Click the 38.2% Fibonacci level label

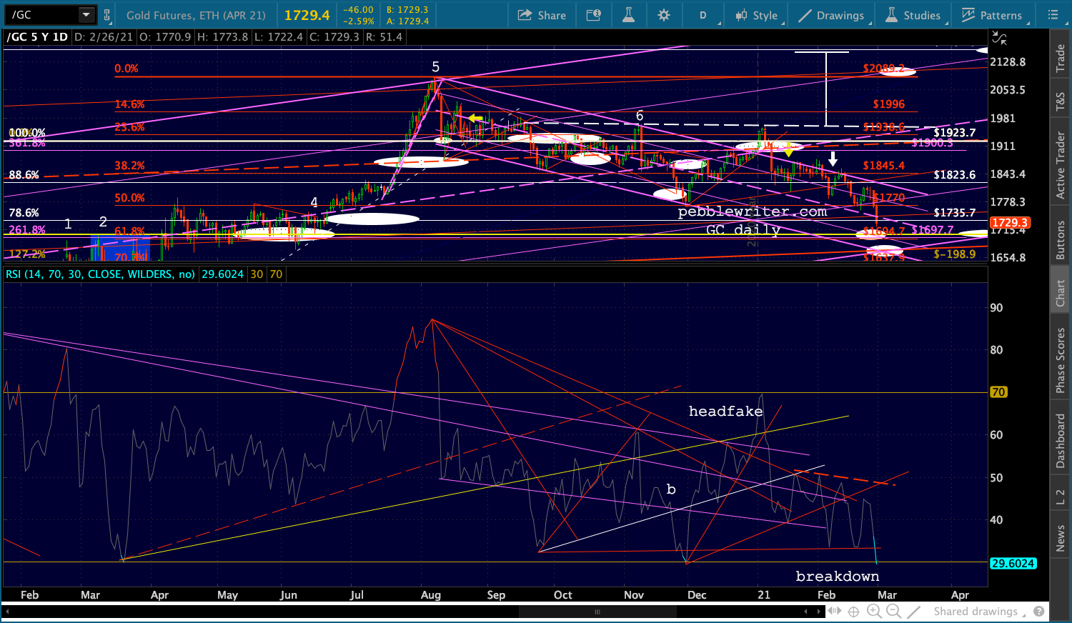point(129,166)
